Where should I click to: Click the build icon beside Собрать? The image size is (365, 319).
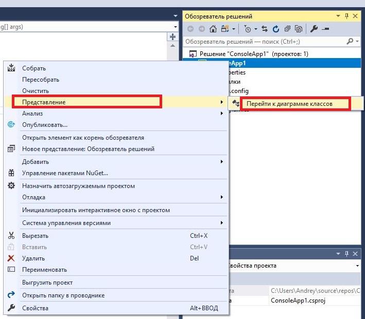[11, 68]
